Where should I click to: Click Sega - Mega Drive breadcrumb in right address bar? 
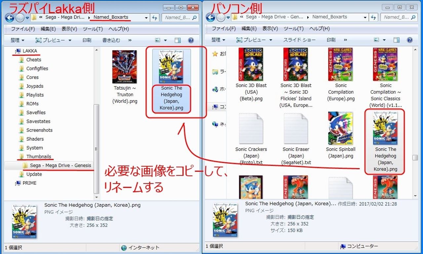(x=275, y=17)
